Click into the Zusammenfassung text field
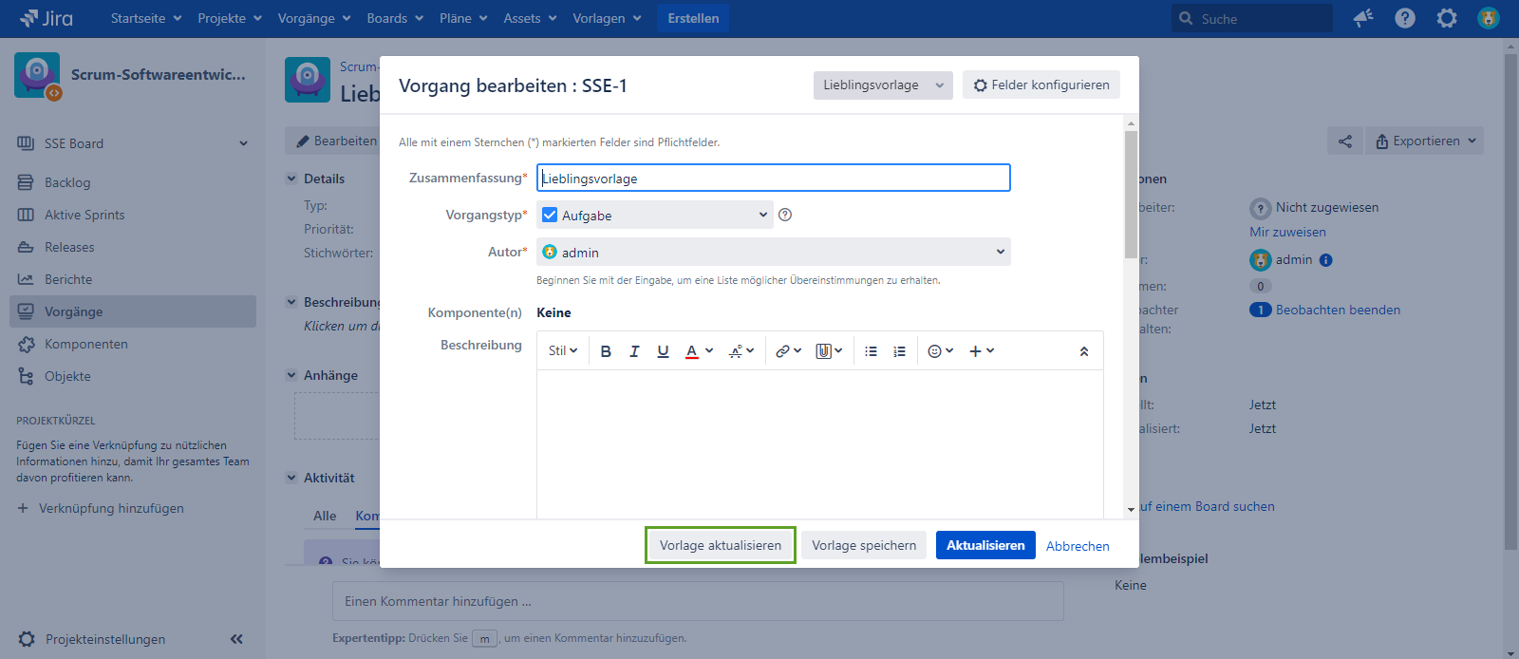 (773, 179)
